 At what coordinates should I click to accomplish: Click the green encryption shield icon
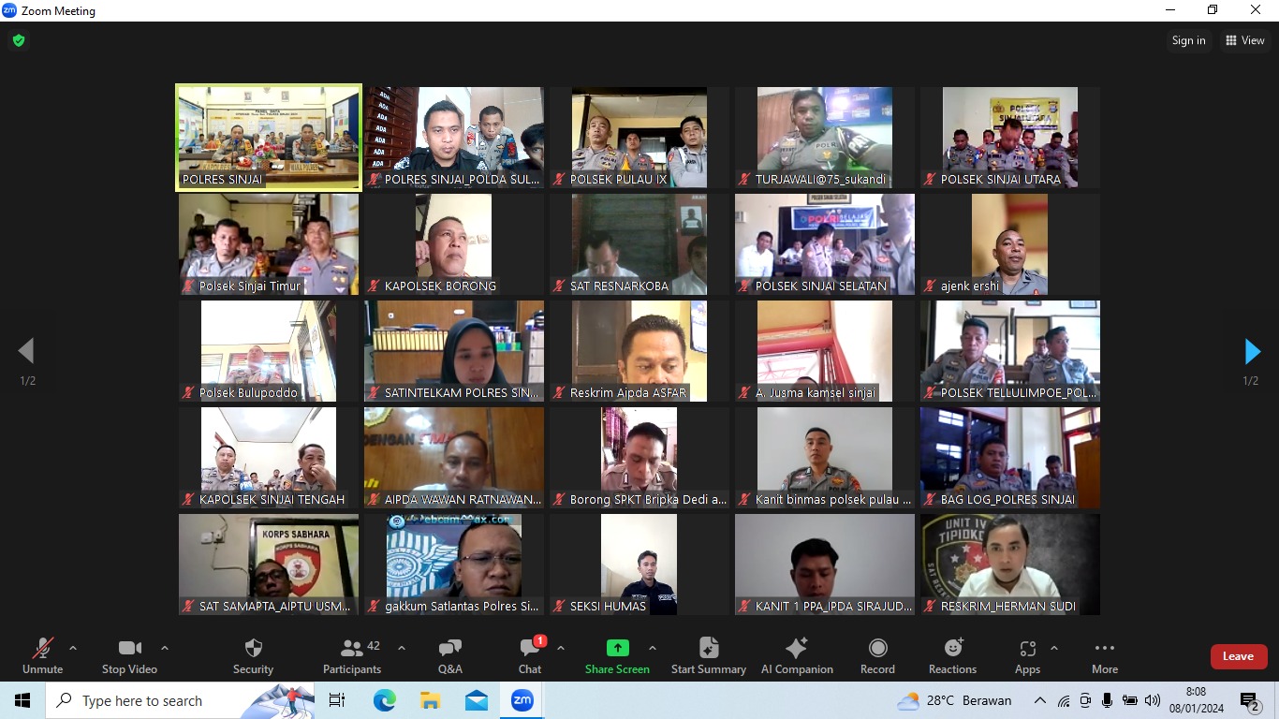click(x=18, y=40)
